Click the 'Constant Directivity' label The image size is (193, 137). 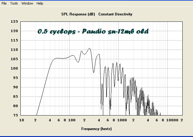(115, 14)
